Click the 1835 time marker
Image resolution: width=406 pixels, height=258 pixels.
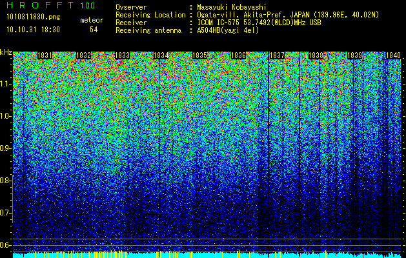tap(199, 55)
